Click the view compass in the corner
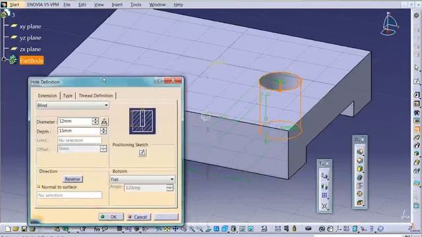Screen dimensions: 422x237 pos(390,24)
